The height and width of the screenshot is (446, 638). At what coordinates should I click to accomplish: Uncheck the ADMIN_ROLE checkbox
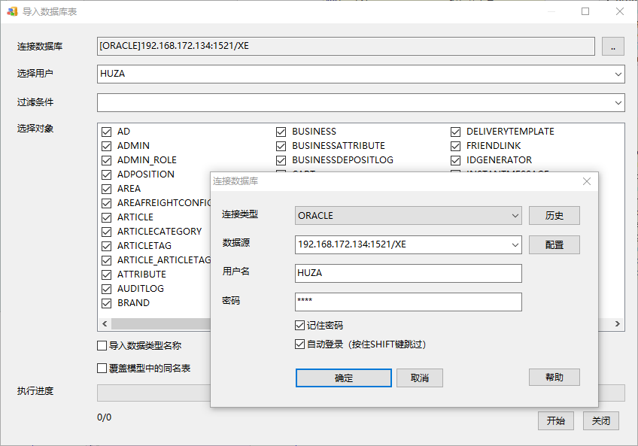(x=106, y=160)
